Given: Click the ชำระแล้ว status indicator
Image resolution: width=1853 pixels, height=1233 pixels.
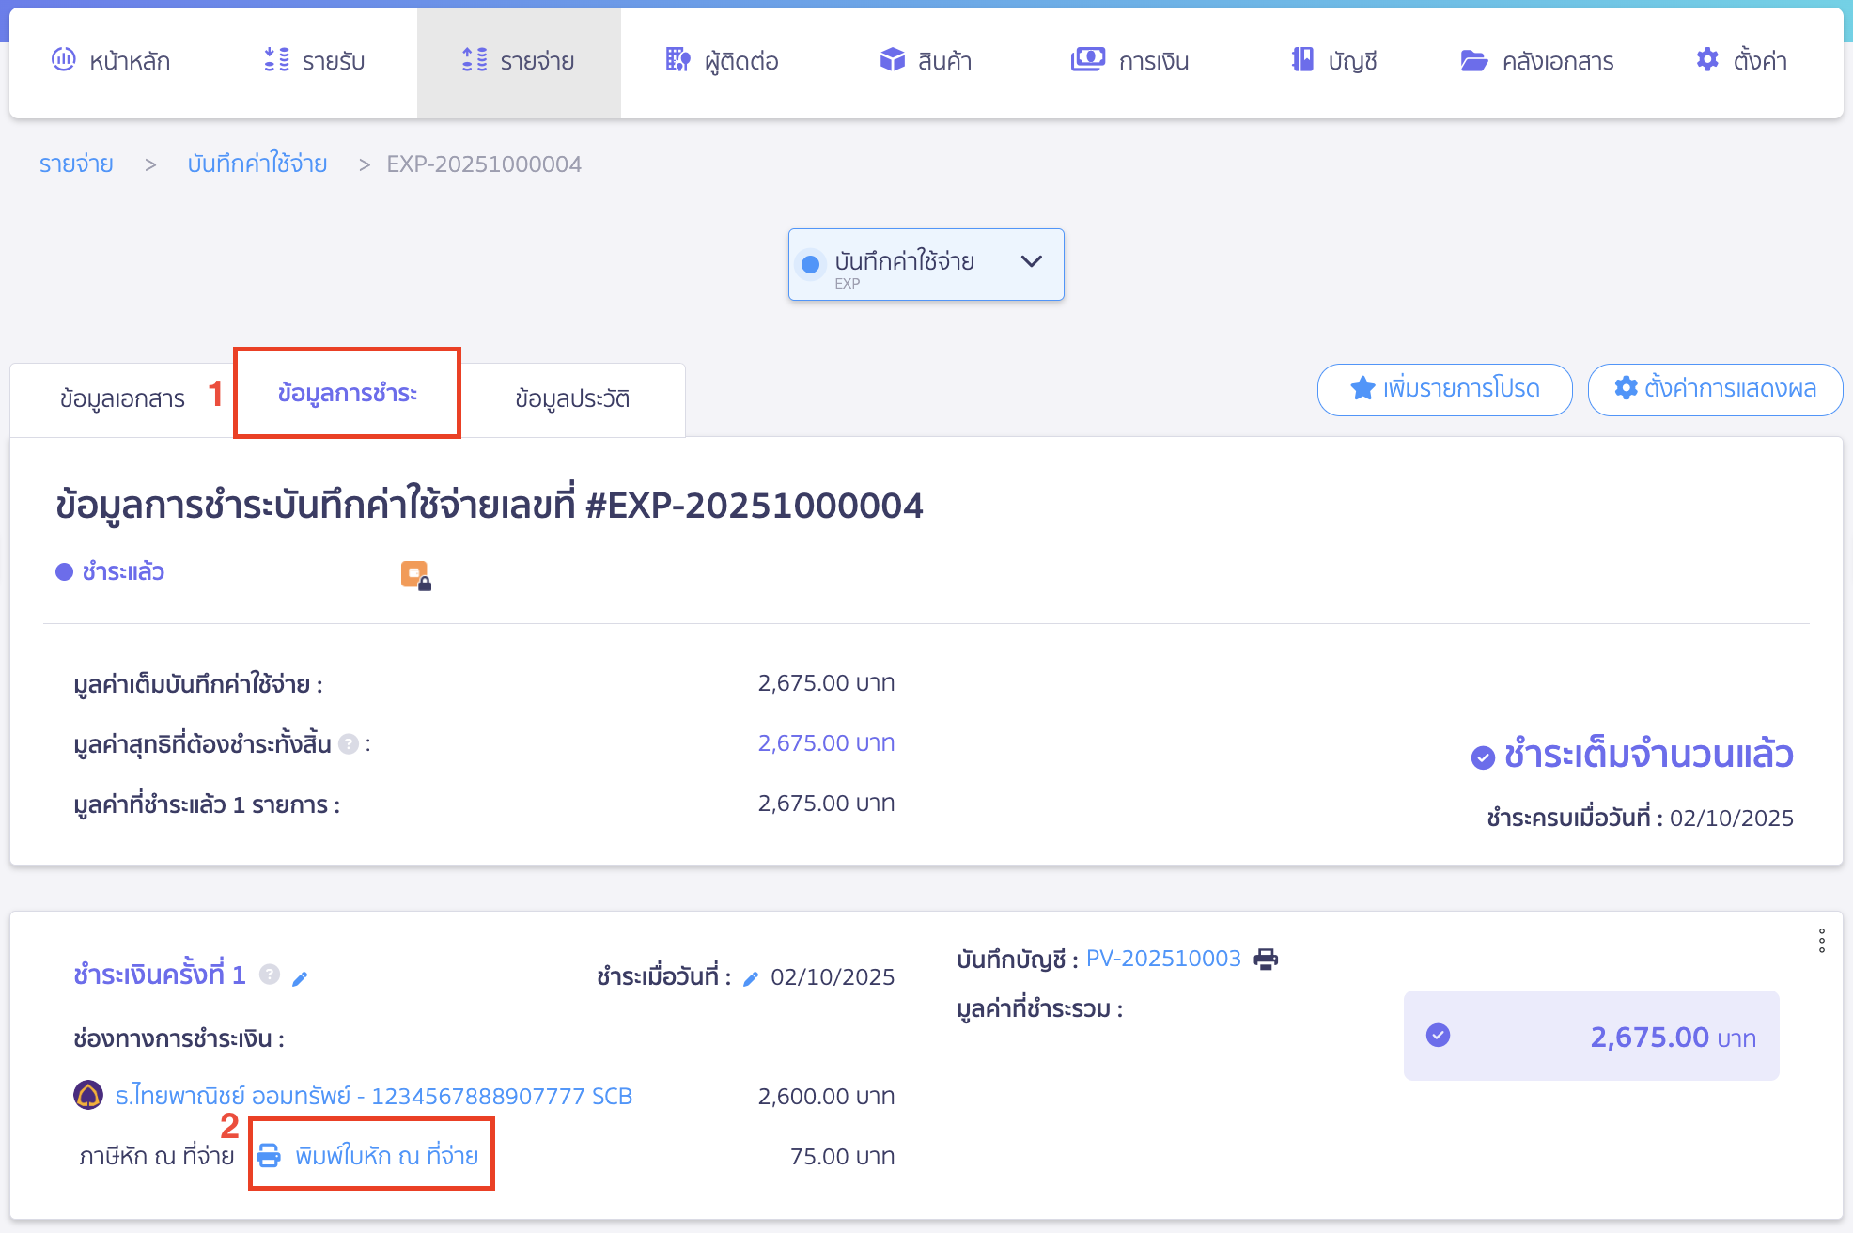Looking at the screenshot, I should pos(111,572).
